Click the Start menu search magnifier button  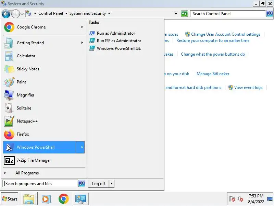[82, 184]
